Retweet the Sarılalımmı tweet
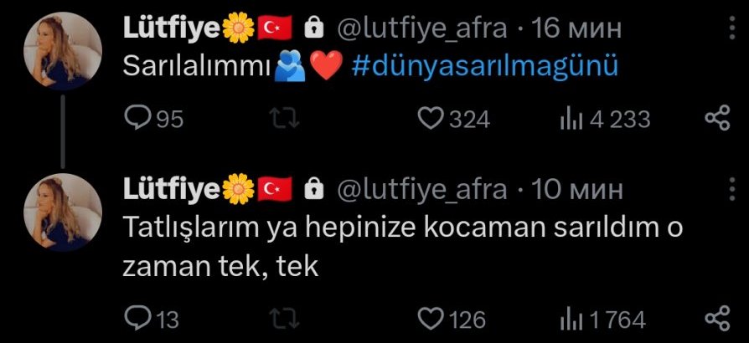Image resolution: width=749 pixels, height=343 pixels. point(286,118)
